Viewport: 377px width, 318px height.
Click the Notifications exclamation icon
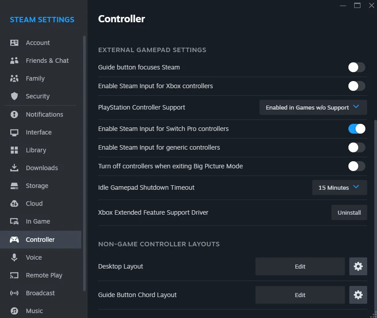tap(14, 114)
